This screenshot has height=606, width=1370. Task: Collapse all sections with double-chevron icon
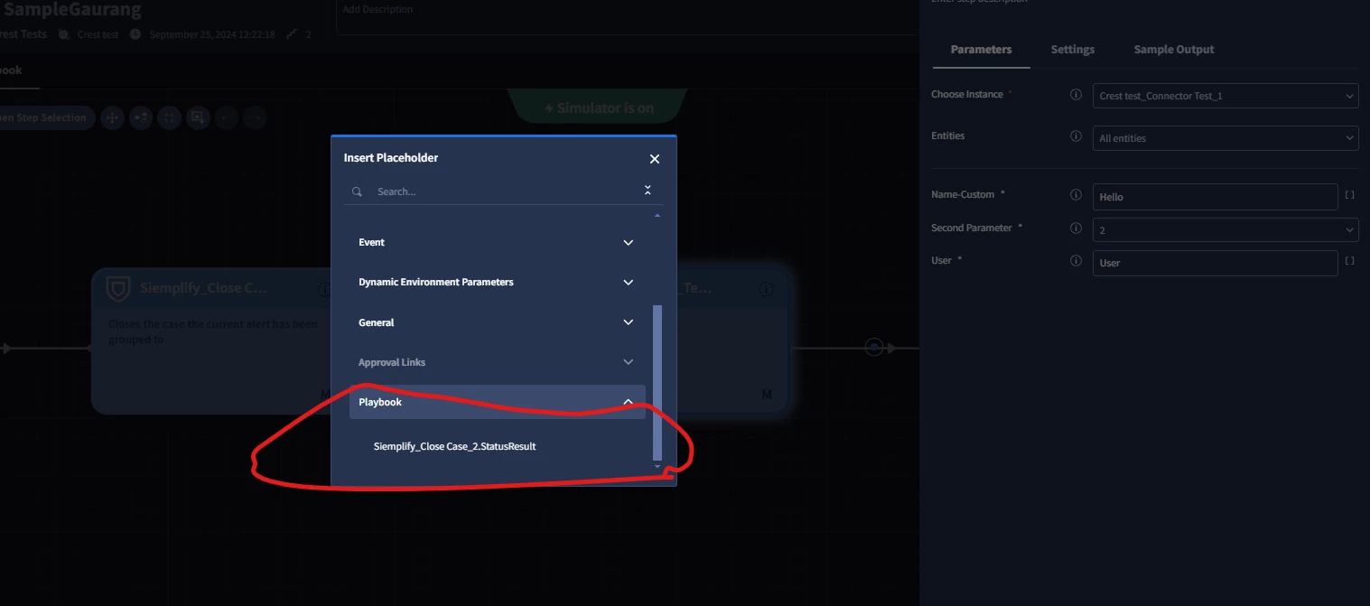(x=648, y=191)
